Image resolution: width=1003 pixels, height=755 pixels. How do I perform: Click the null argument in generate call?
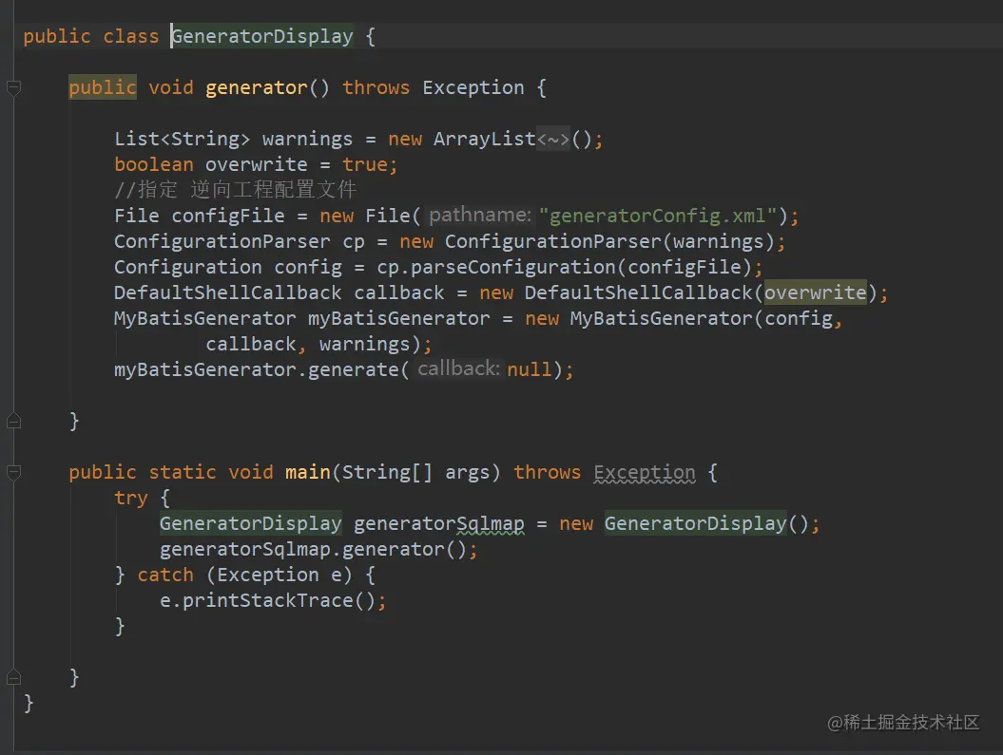[529, 369]
